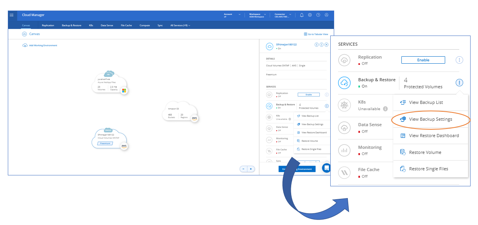
Task: Open the notifications bell icon
Action: coord(301,15)
